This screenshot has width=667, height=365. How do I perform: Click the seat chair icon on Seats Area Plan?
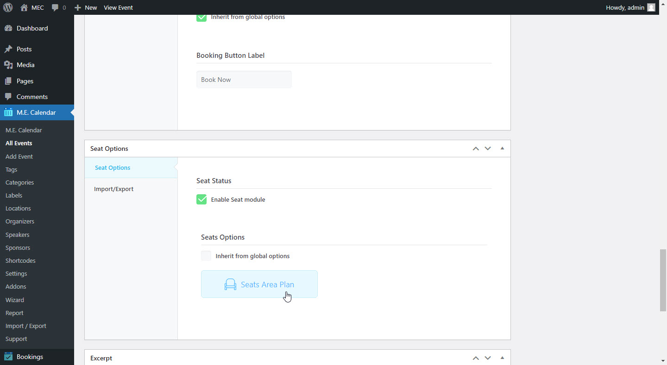pyautogui.click(x=230, y=285)
